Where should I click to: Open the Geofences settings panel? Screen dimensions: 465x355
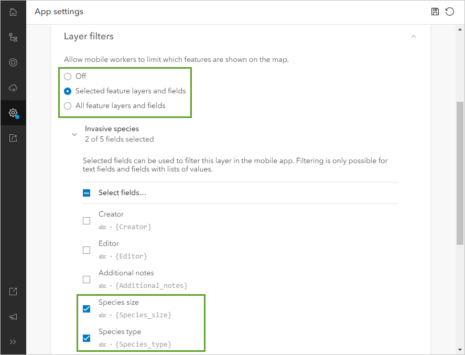tap(13, 62)
